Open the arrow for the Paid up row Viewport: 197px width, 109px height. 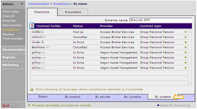tap(186, 32)
